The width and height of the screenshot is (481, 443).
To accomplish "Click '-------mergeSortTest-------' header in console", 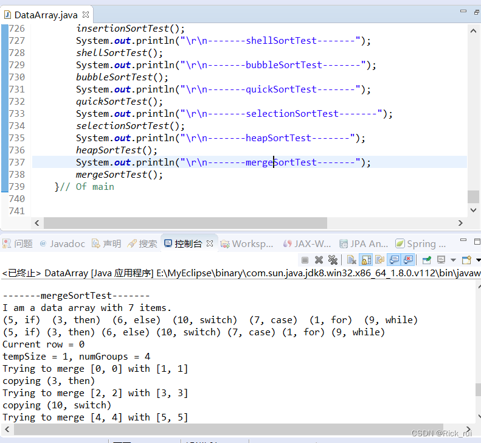I will point(76,295).
